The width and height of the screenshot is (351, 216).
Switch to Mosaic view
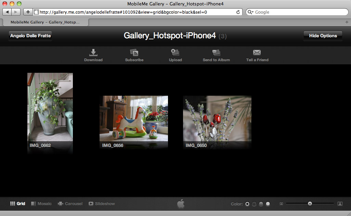click(41, 203)
